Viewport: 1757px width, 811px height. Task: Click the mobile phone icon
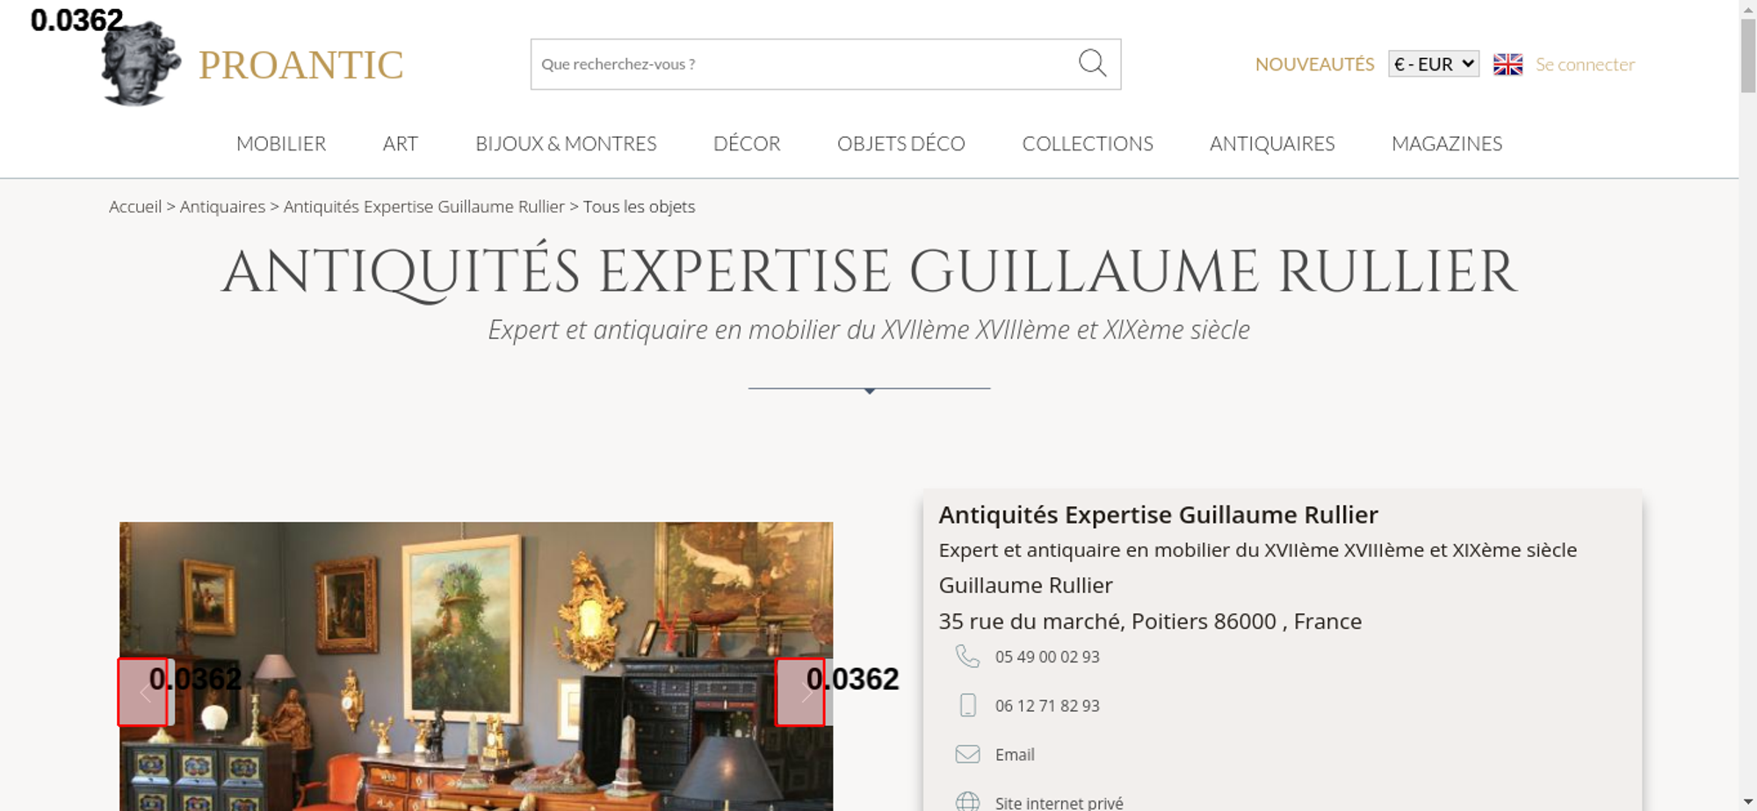tap(967, 706)
